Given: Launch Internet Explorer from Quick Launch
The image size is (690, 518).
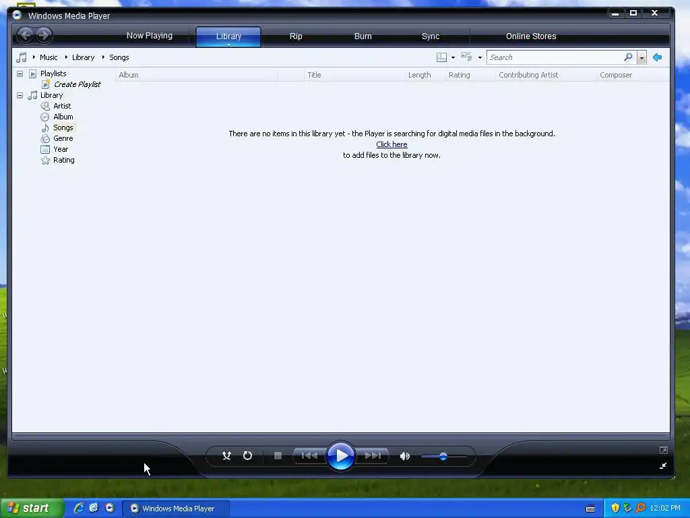Looking at the screenshot, I should [x=79, y=509].
